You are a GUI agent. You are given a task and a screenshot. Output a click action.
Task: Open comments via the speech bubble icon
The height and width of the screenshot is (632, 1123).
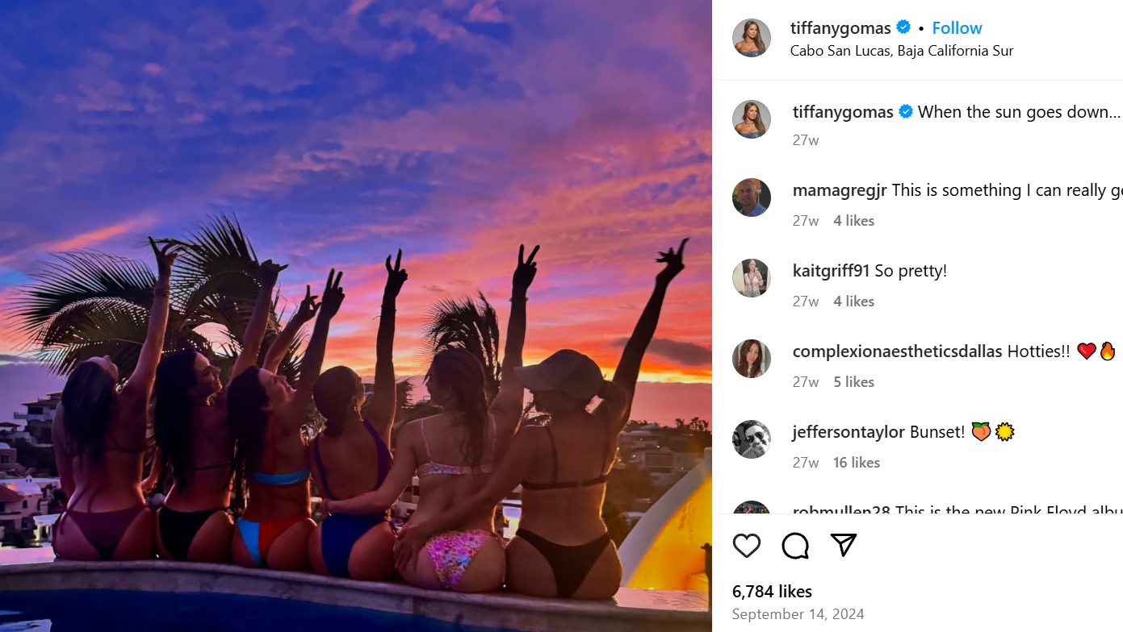pyautogui.click(x=795, y=546)
